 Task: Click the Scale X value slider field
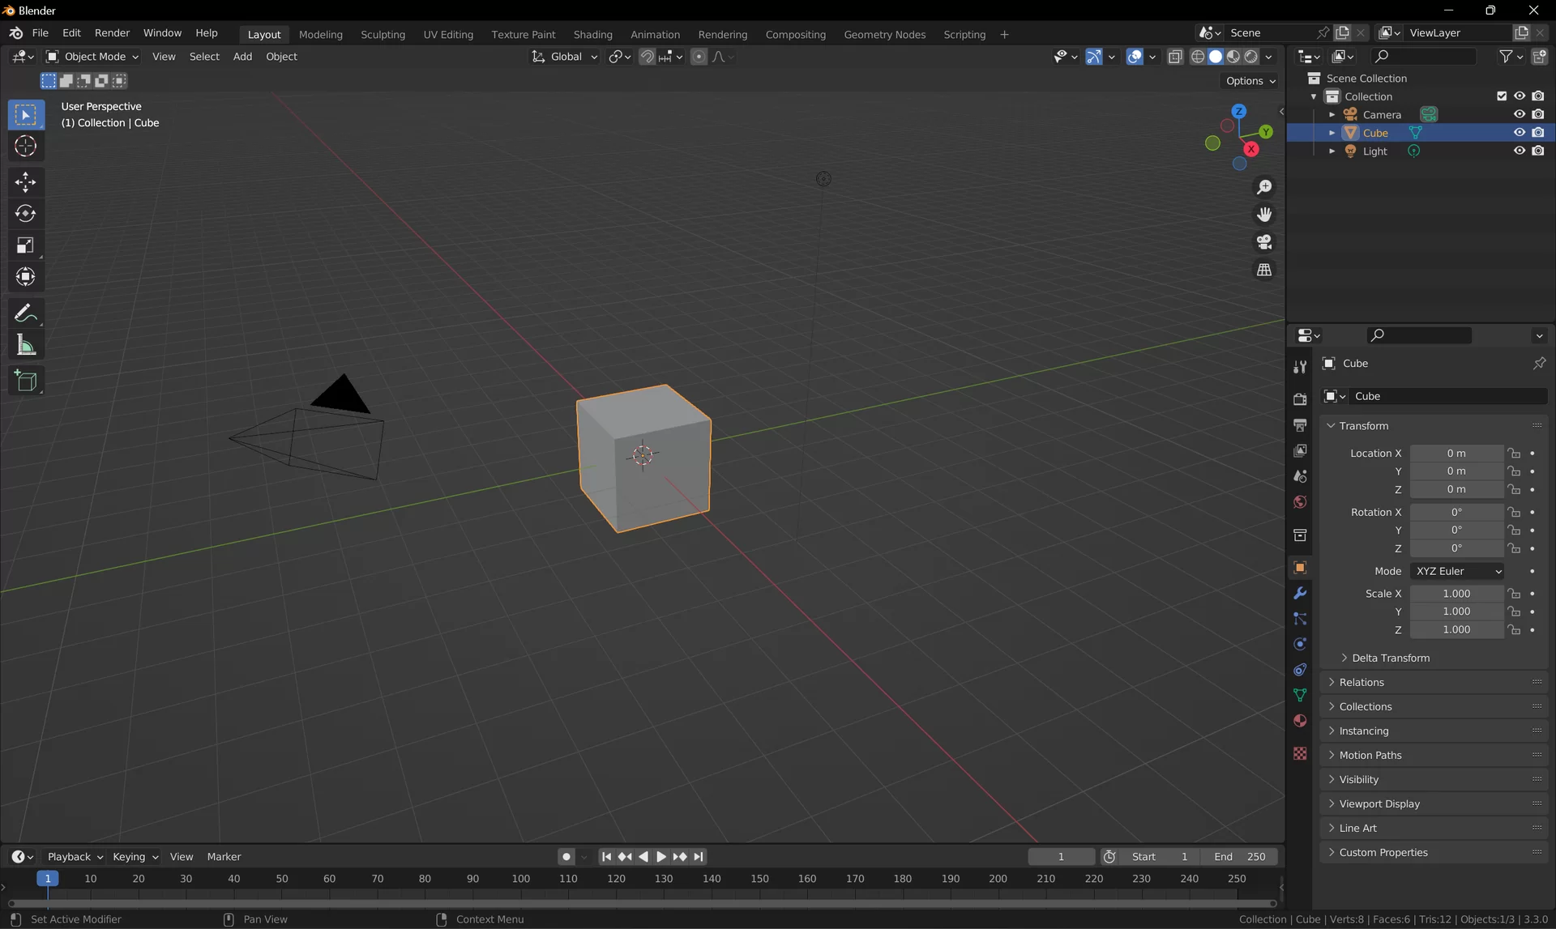1456,594
